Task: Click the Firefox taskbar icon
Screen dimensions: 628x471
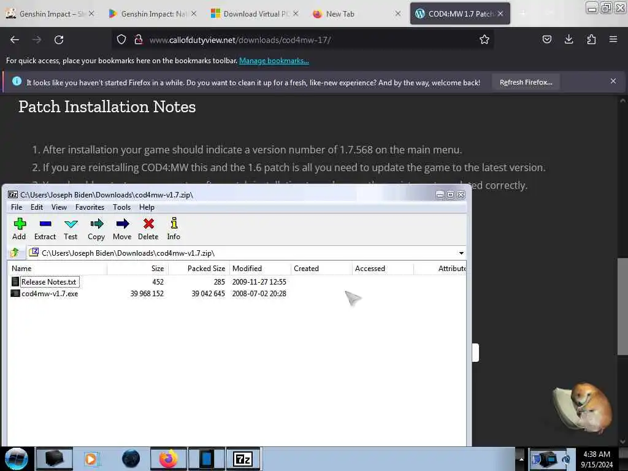Action: point(168,459)
